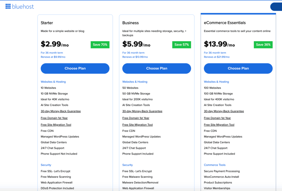The width and height of the screenshot is (282, 191).
Task: Choose the Business plan
Action: [156, 68]
